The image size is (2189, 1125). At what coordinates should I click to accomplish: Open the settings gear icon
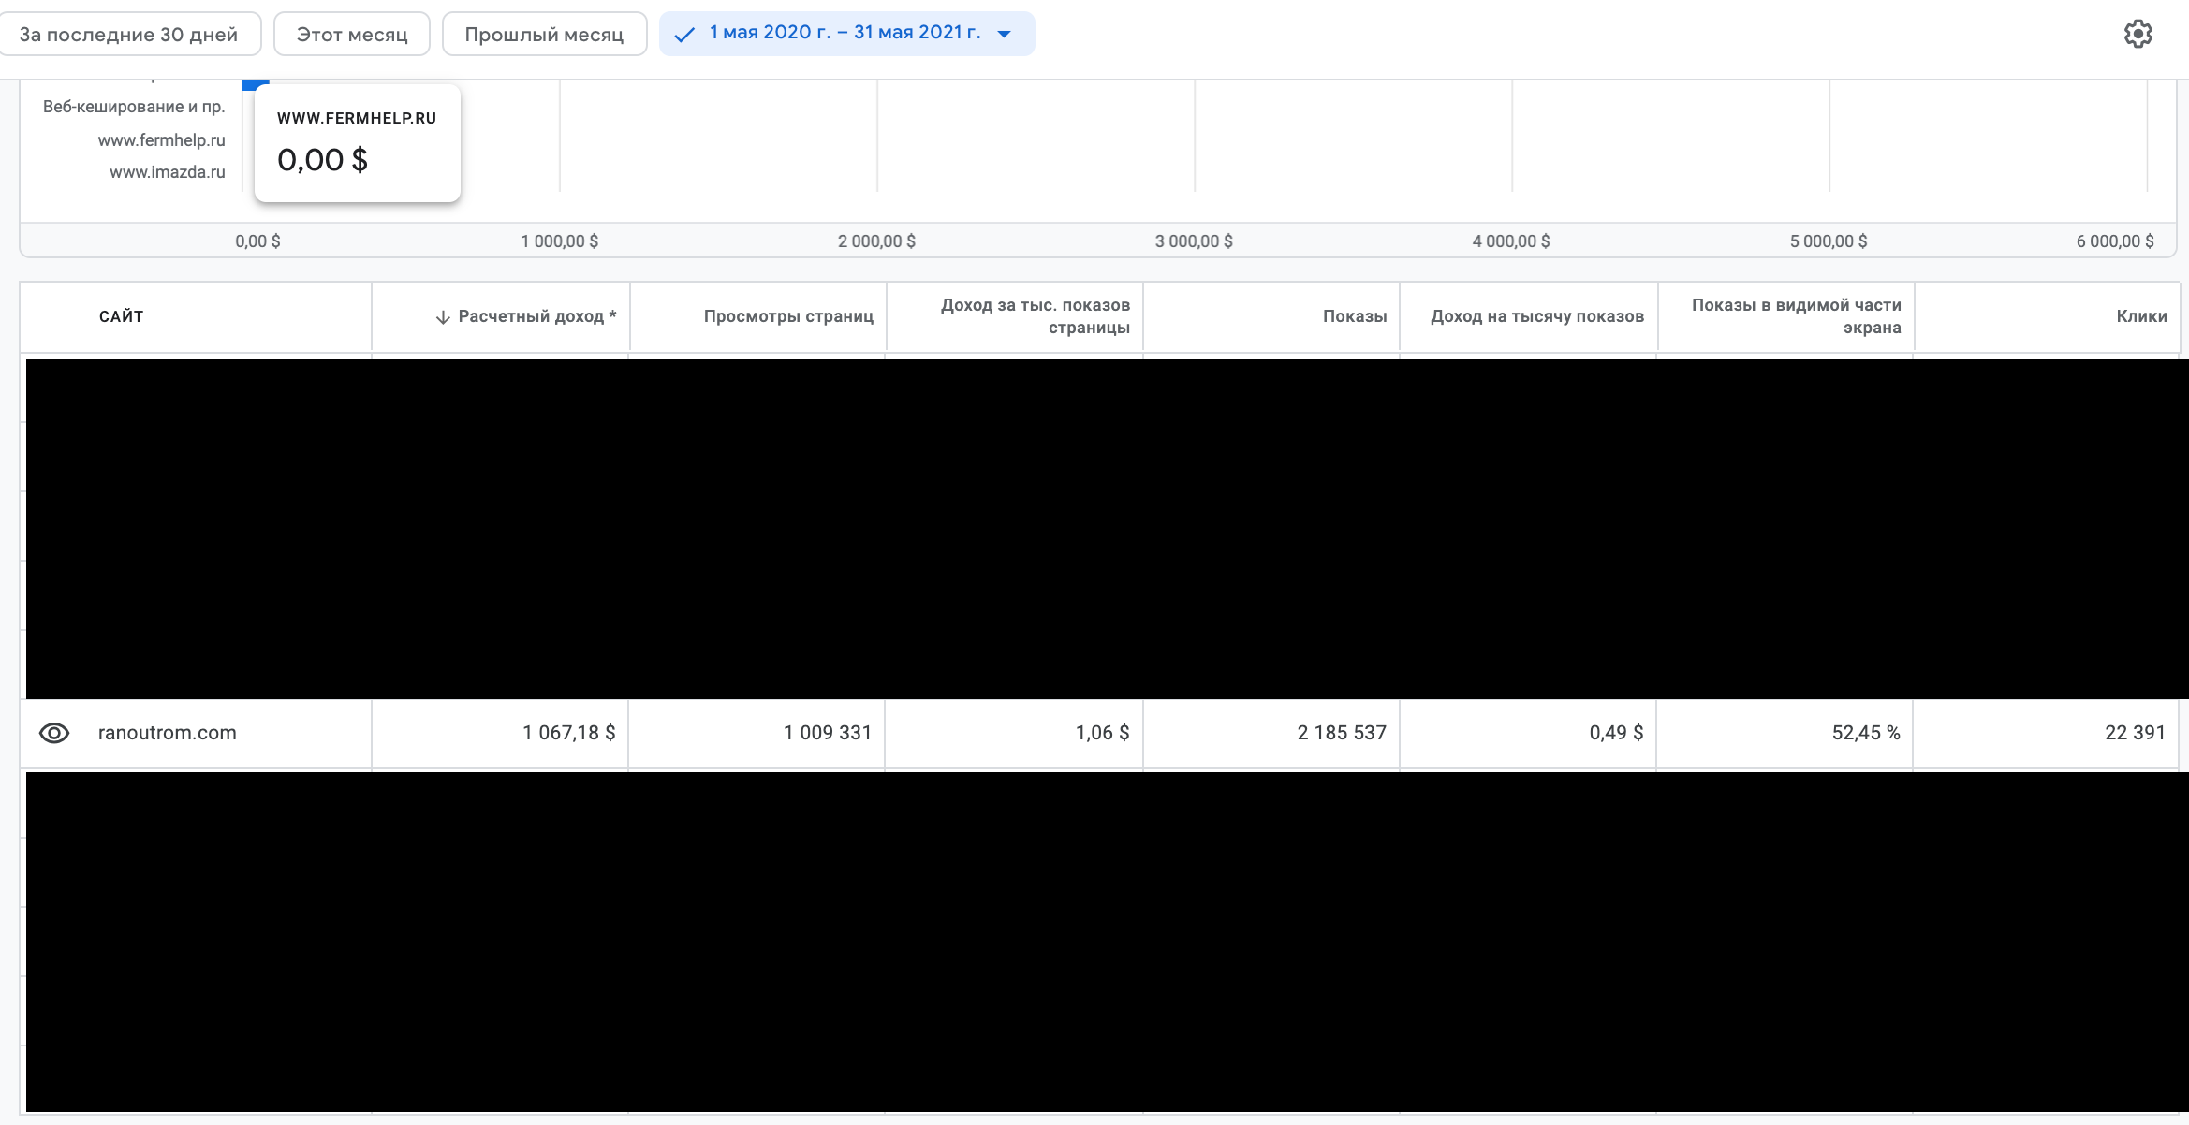pos(2138,35)
